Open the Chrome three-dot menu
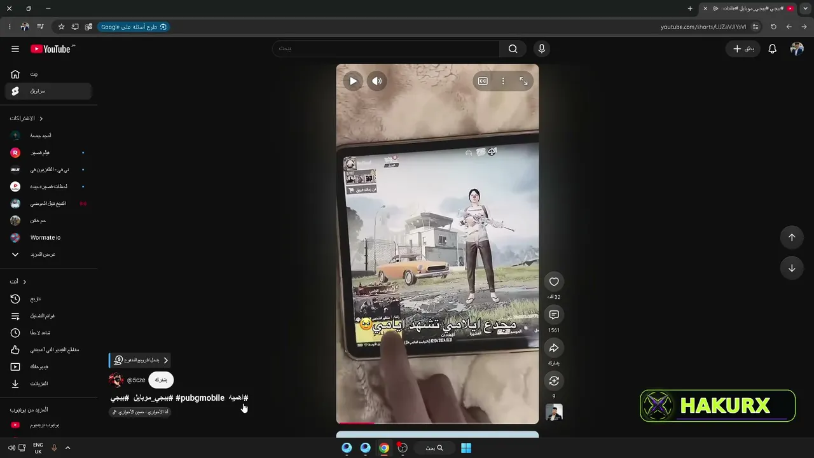 pos(9,27)
